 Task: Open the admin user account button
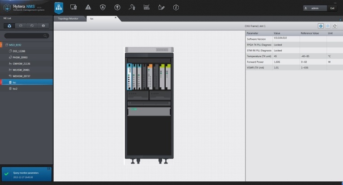[315, 8]
